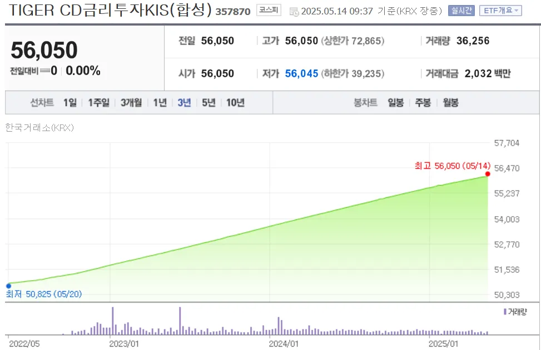541x350 pixels.
Task: Open the ETF개요 dropdown
Action: (500, 11)
